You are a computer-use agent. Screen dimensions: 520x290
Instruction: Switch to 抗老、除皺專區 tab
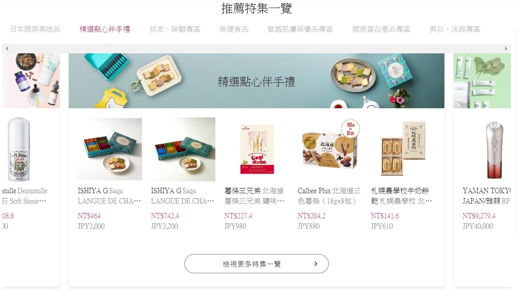[x=175, y=29]
